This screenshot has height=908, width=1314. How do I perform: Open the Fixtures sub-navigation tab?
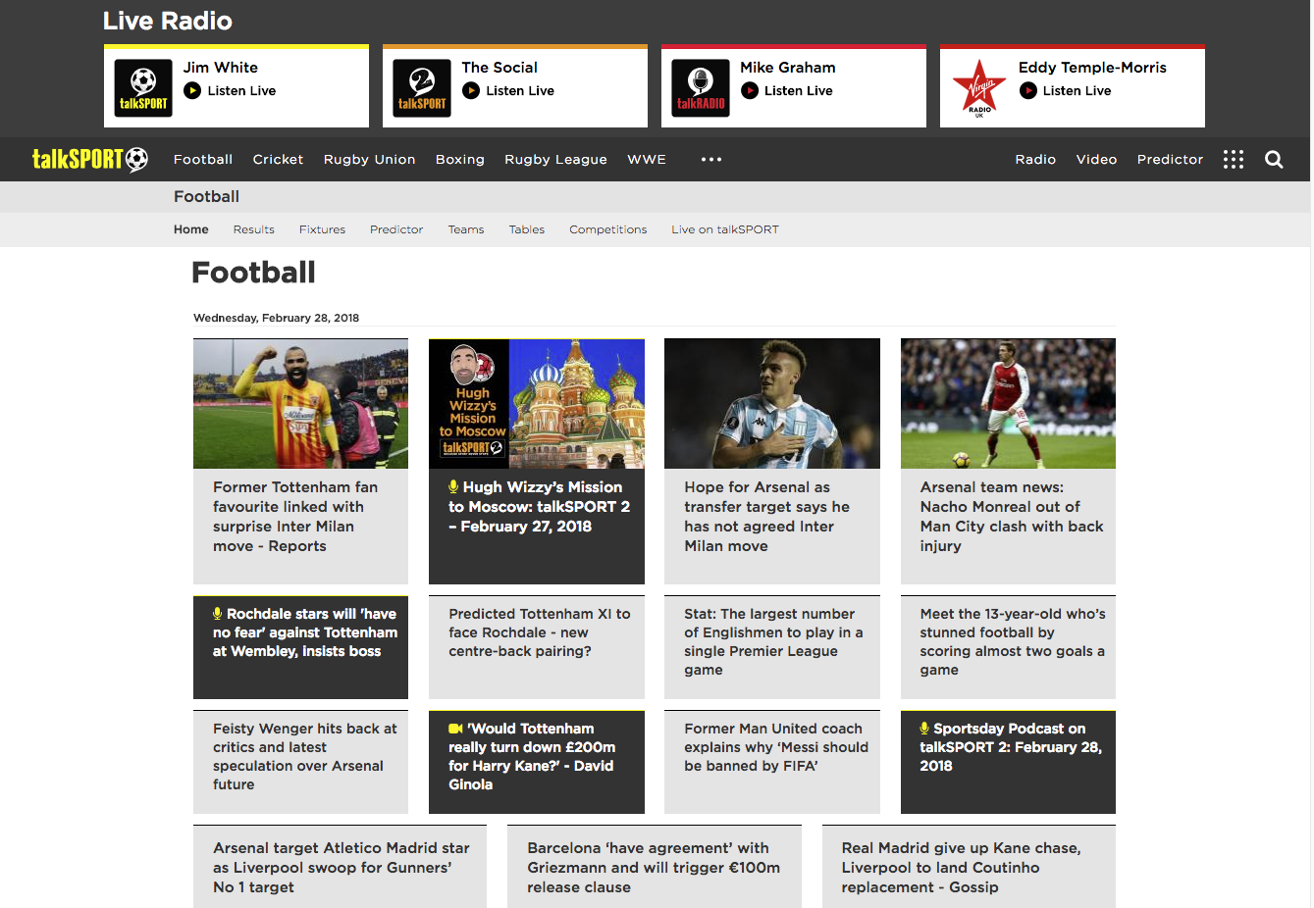coord(322,229)
